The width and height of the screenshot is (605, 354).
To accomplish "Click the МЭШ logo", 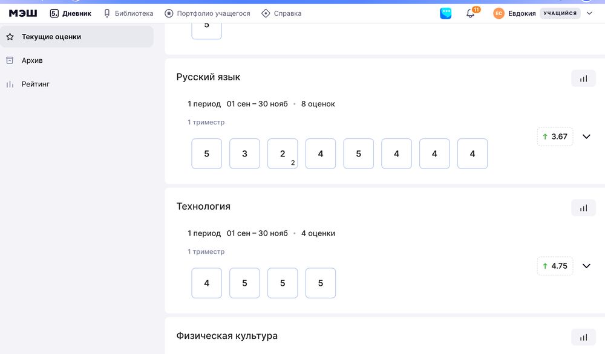I will click(23, 13).
